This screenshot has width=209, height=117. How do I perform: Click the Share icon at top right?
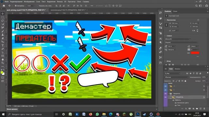point(207,6)
